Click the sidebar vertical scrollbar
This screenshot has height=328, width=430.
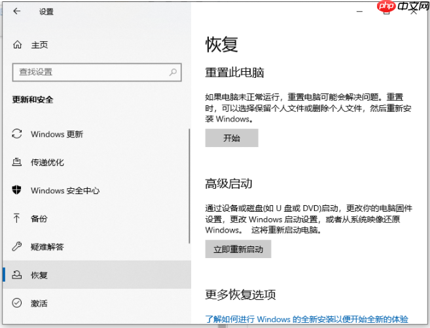(x=189, y=186)
